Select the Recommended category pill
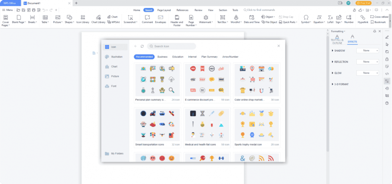The width and height of the screenshot is (392, 184). pyautogui.click(x=144, y=57)
